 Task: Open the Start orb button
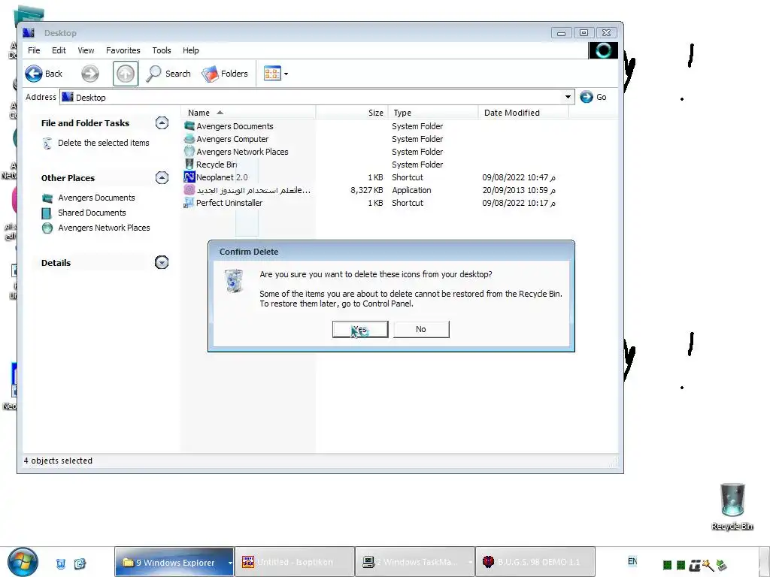tap(23, 562)
